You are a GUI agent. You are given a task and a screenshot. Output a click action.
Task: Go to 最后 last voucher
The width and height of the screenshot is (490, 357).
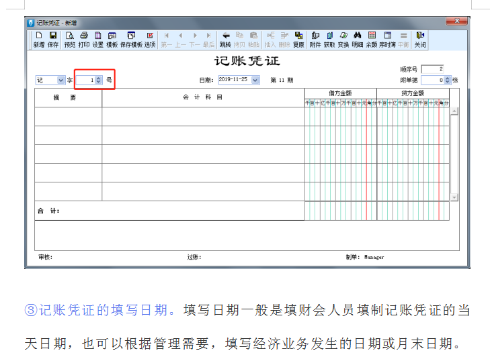click(x=209, y=40)
